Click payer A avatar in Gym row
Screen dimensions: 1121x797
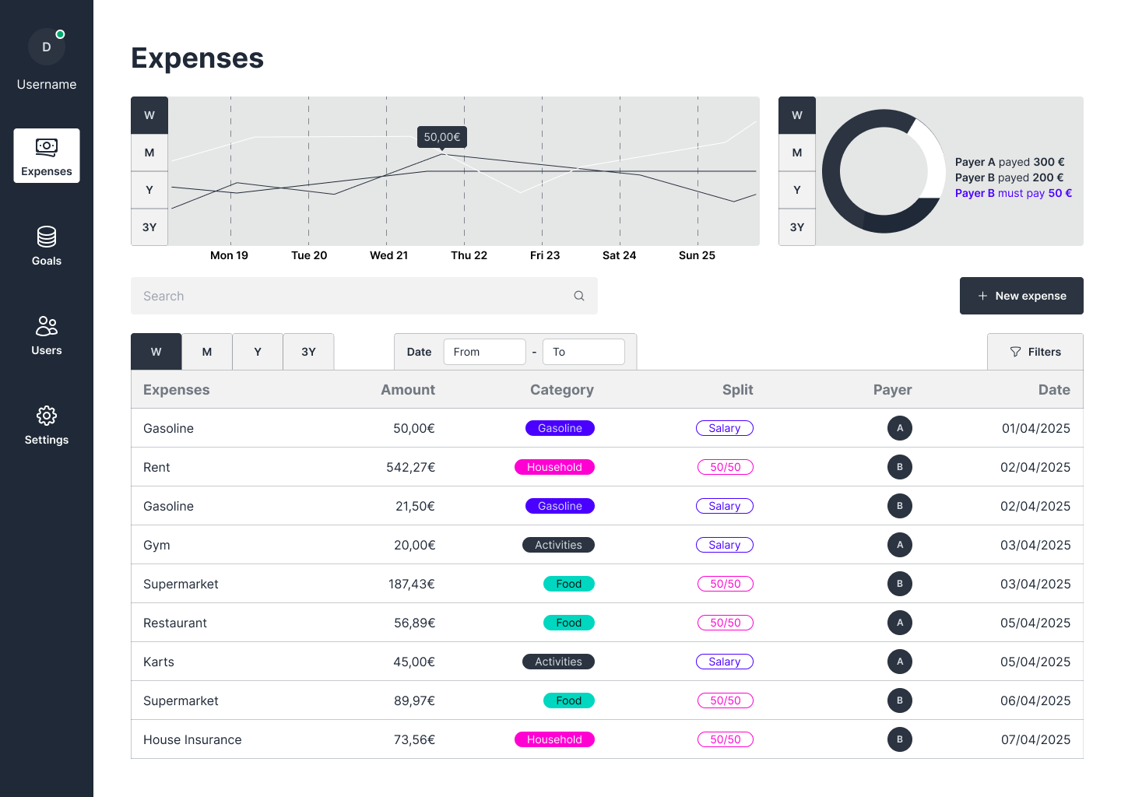click(x=900, y=545)
